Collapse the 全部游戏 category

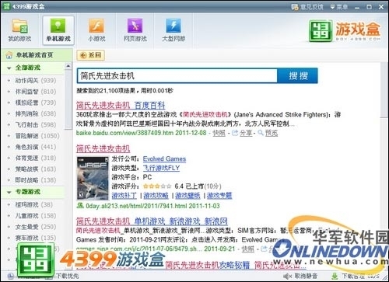click(x=9, y=68)
